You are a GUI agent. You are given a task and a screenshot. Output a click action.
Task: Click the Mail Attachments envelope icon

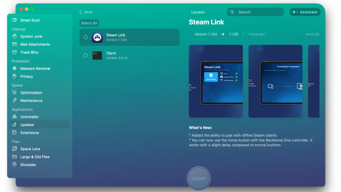point(14,44)
